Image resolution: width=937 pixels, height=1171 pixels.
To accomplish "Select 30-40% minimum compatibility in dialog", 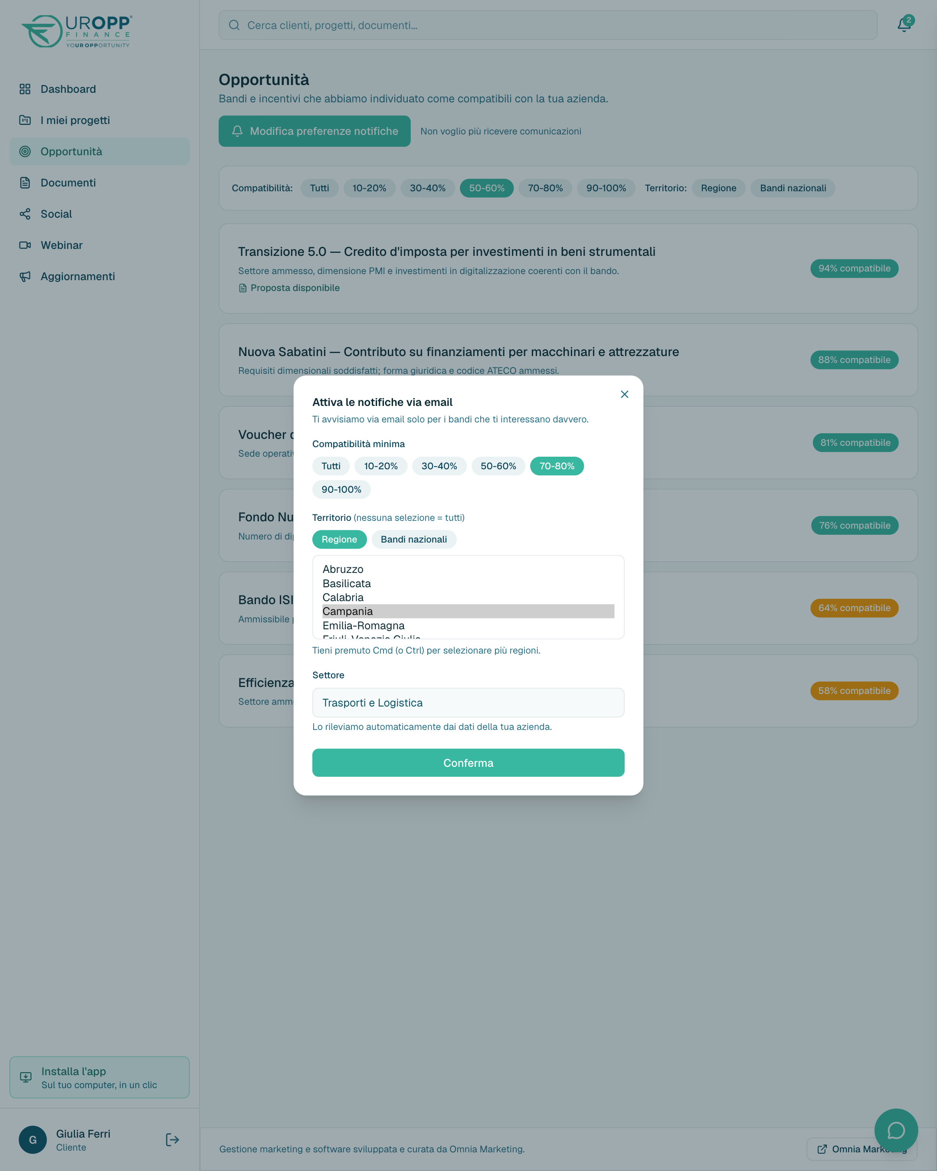I will pyautogui.click(x=439, y=466).
